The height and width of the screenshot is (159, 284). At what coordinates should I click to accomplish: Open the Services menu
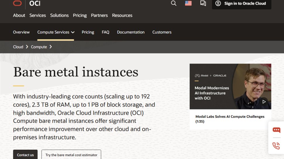[38, 15]
